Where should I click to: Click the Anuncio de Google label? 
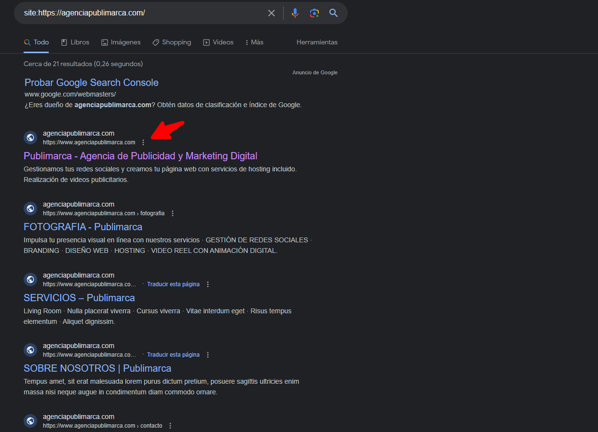[x=315, y=72]
